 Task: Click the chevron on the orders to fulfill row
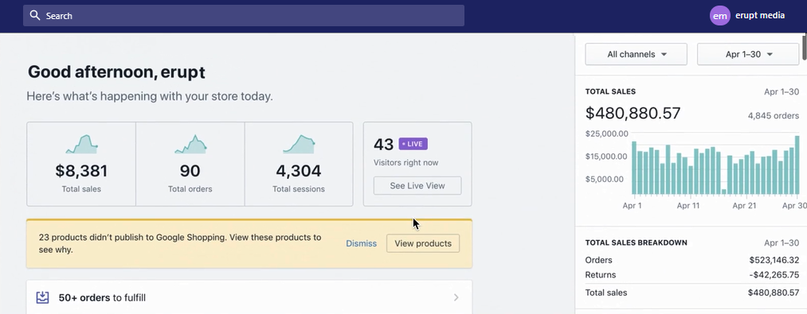[x=456, y=297]
